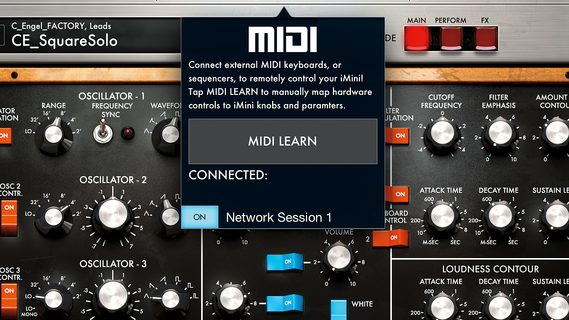Click the Oscillator 3 Waveform knob
The width and height of the screenshot is (569, 320).
coord(171,299)
